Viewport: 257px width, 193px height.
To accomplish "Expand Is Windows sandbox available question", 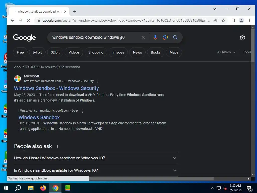I will pos(96,170).
